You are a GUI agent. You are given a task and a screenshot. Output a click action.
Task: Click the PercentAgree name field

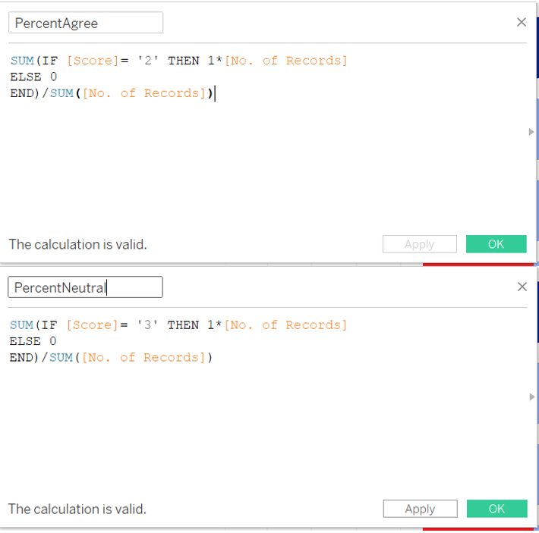tap(86, 23)
